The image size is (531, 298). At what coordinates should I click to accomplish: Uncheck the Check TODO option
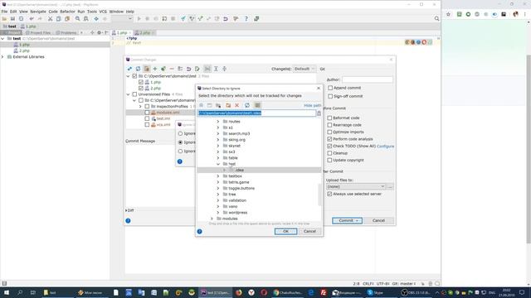pos(329,147)
